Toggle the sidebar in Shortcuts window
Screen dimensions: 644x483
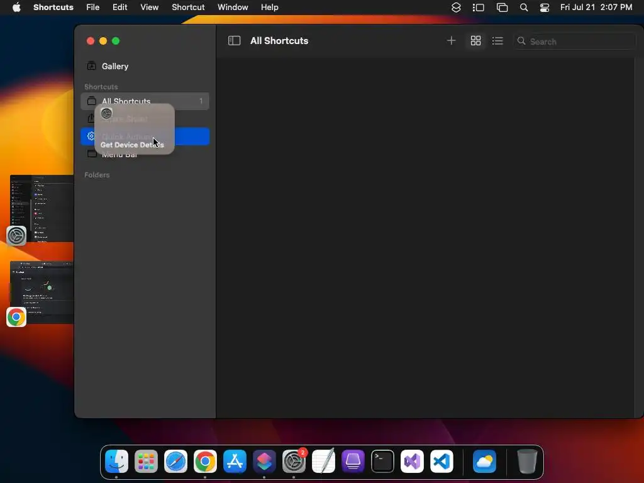[x=234, y=41]
